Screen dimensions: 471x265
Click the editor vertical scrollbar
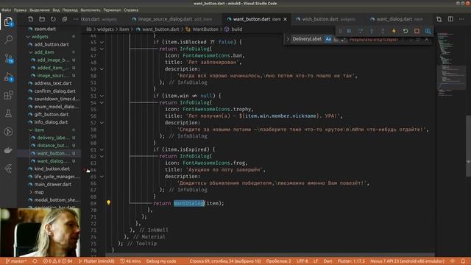tap(468, 146)
